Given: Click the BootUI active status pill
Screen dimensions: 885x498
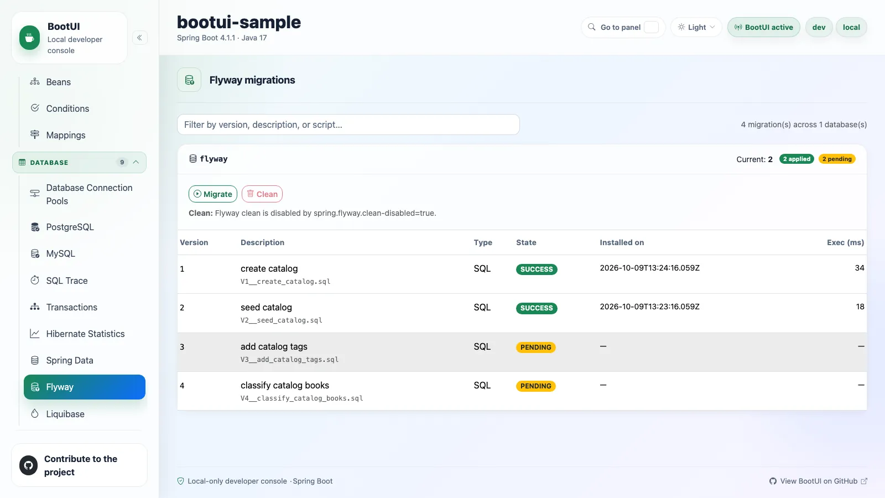Looking at the screenshot, I should (x=763, y=27).
